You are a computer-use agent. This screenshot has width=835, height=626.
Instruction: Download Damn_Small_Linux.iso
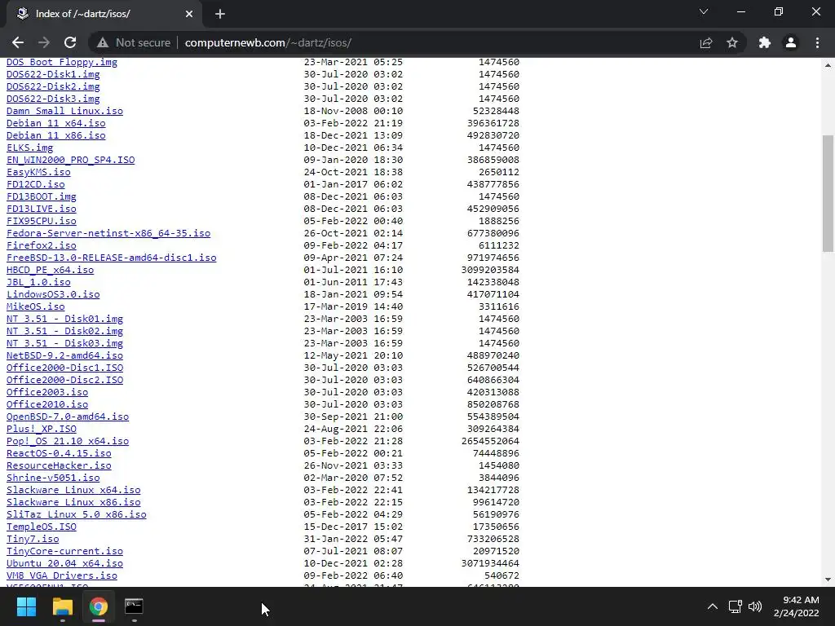[x=64, y=111]
